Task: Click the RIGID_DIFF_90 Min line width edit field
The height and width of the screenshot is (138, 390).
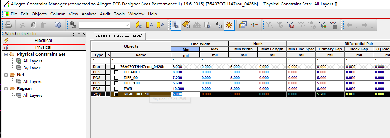Action: [185, 94]
